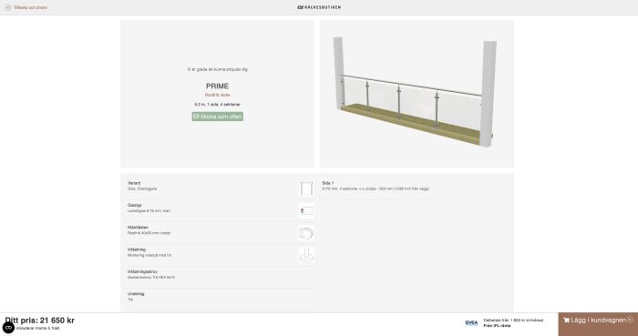Click the 'Skicka som offert' button
Image resolution: width=638 pixels, height=336 pixels.
click(218, 117)
